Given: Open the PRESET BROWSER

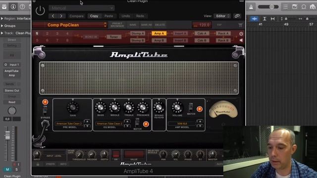Looking at the screenshot, I should [117, 25].
